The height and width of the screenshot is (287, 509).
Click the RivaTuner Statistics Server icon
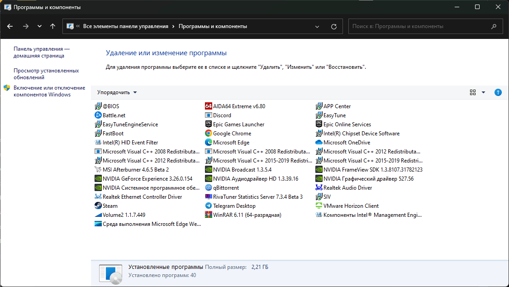point(209,197)
